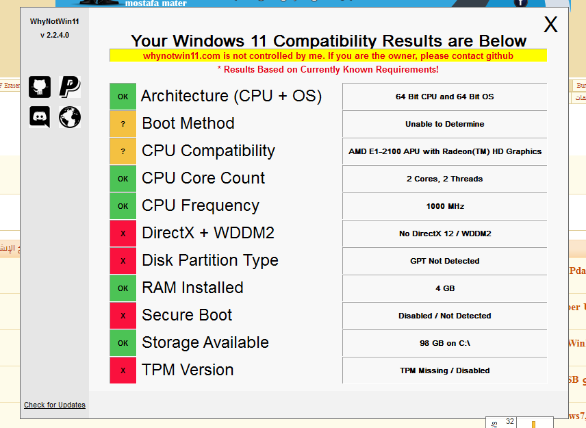The image size is (586, 428).
Task: Click the 'CPU Core Count' label
Action: 203,178
